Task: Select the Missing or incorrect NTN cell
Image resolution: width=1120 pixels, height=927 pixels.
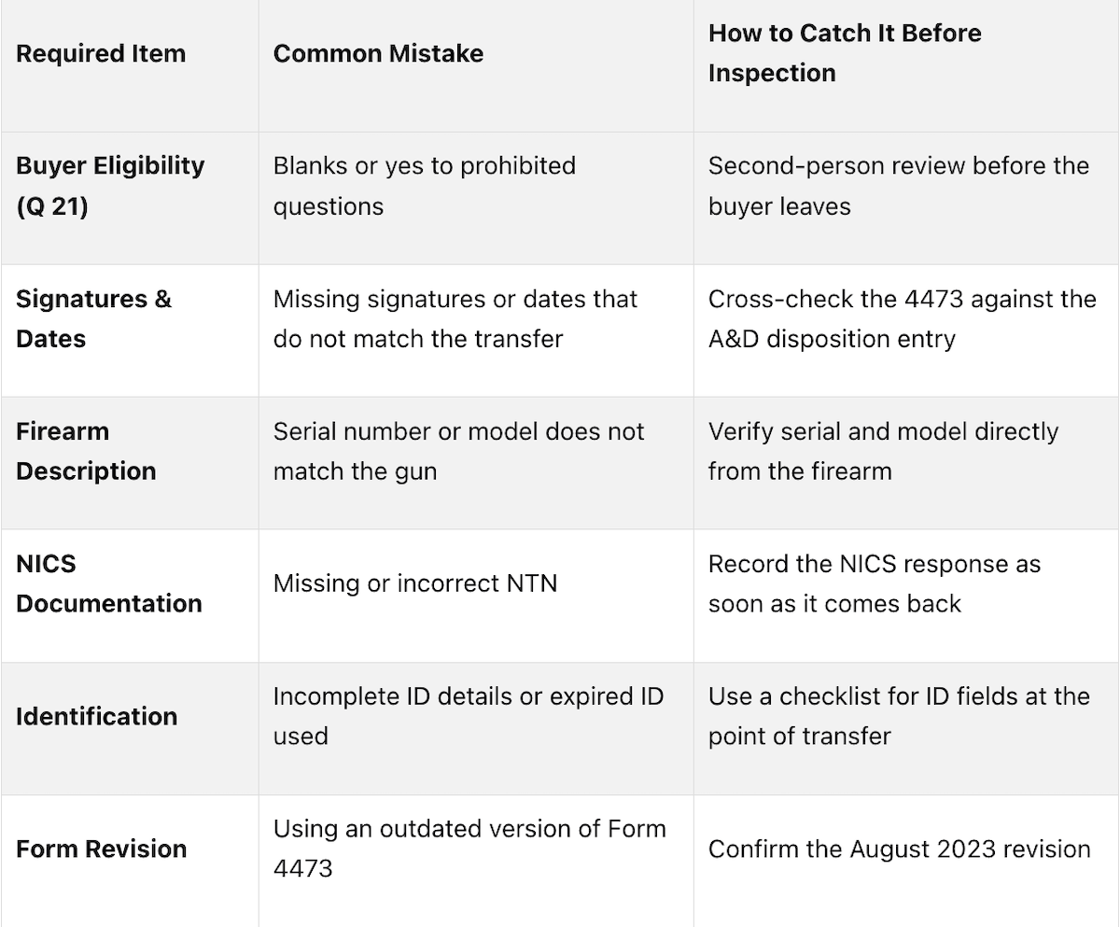Action: click(415, 583)
